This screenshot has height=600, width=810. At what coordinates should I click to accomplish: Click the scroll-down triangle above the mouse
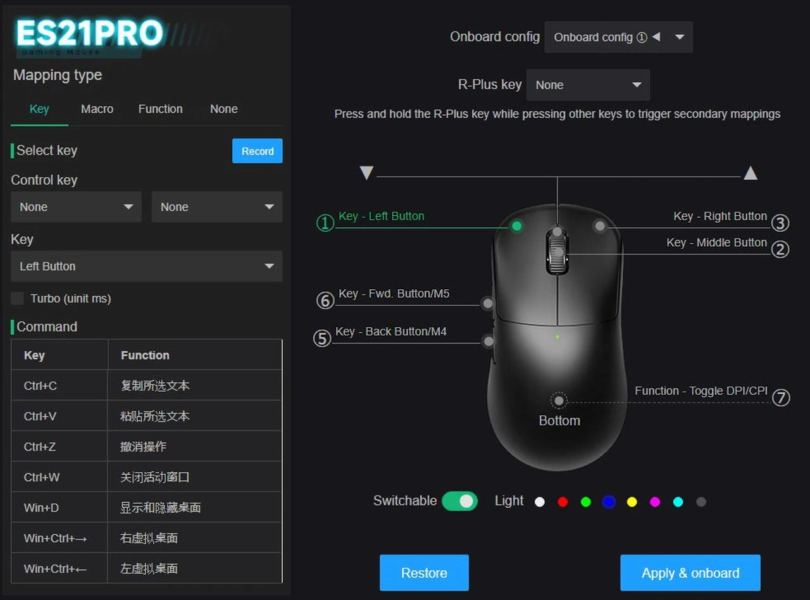(x=366, y=173)
